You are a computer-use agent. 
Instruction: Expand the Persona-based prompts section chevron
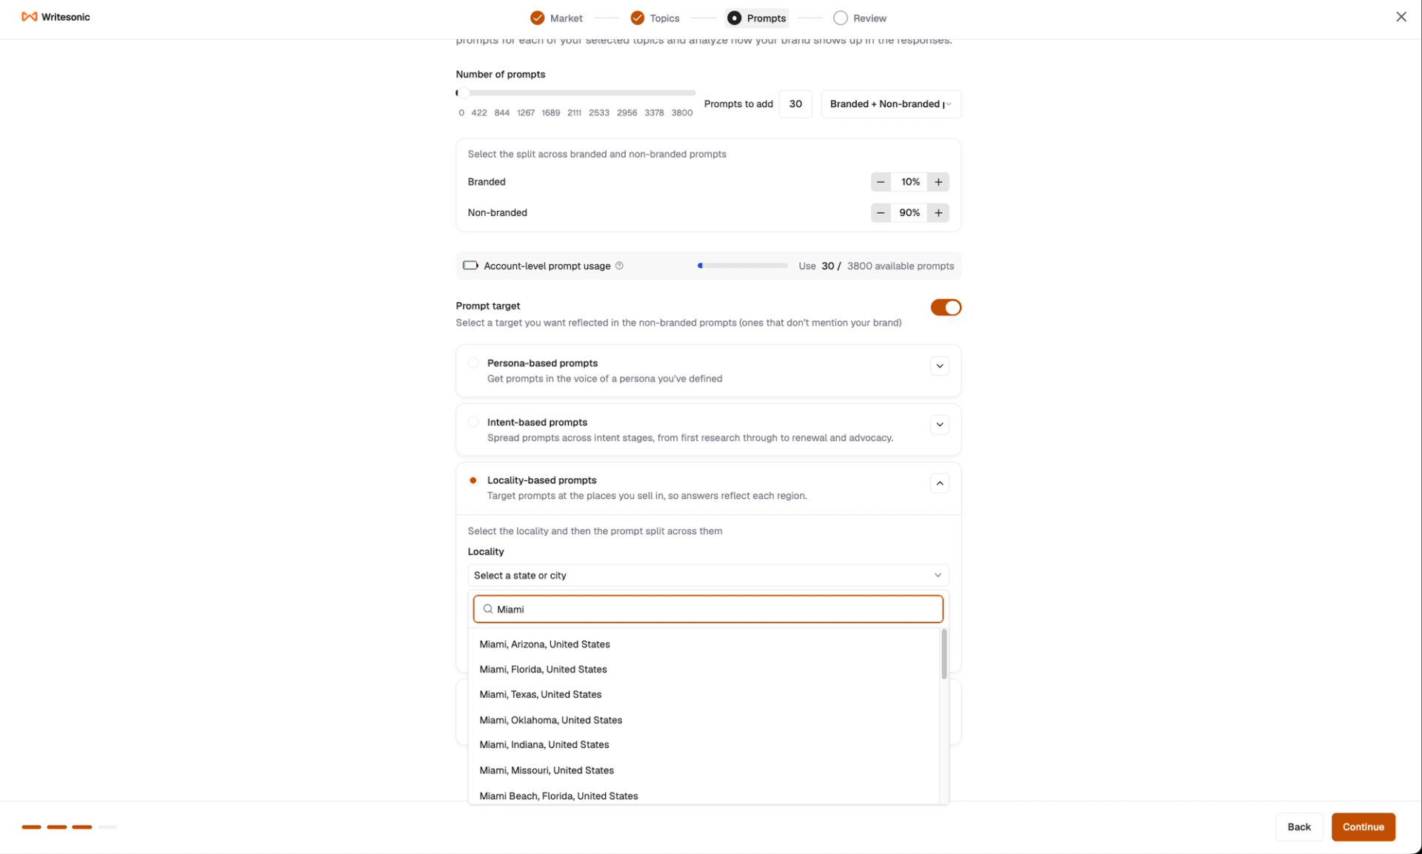tap(939, 366)
